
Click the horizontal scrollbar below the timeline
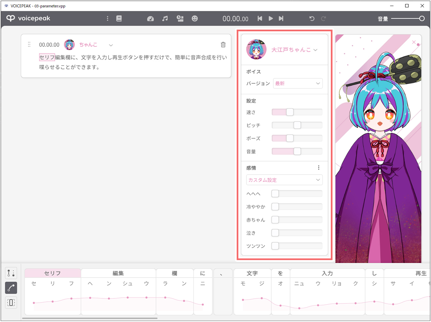tap(90, 318)
